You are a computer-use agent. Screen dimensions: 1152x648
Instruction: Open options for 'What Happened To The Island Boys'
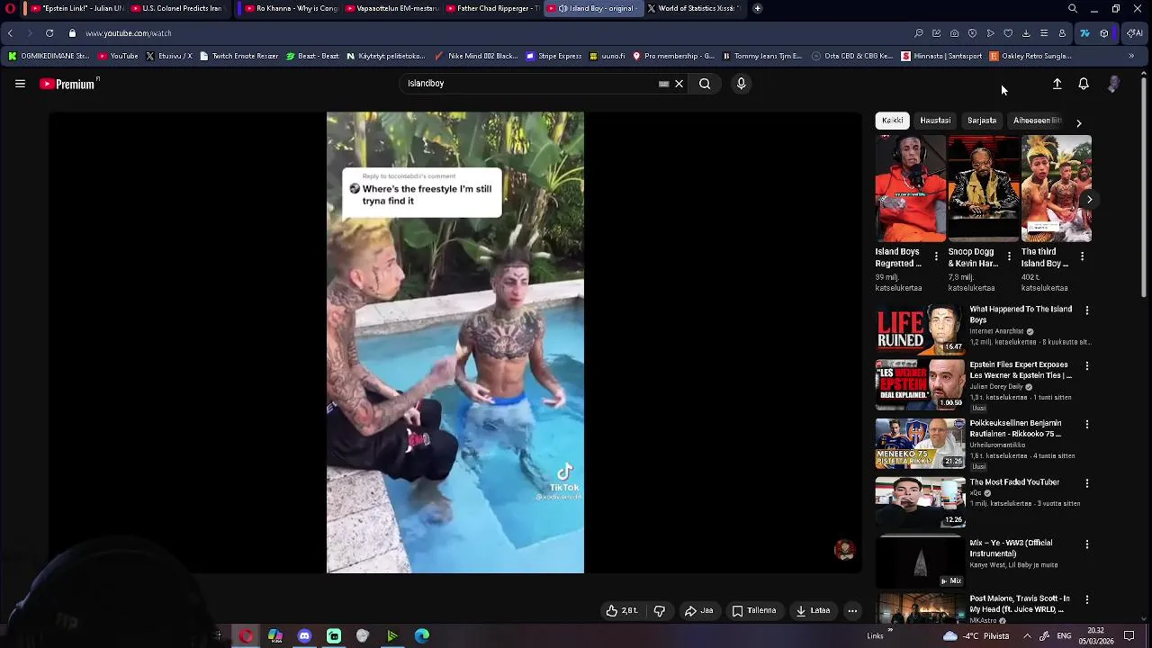[x=1087, y=310]
